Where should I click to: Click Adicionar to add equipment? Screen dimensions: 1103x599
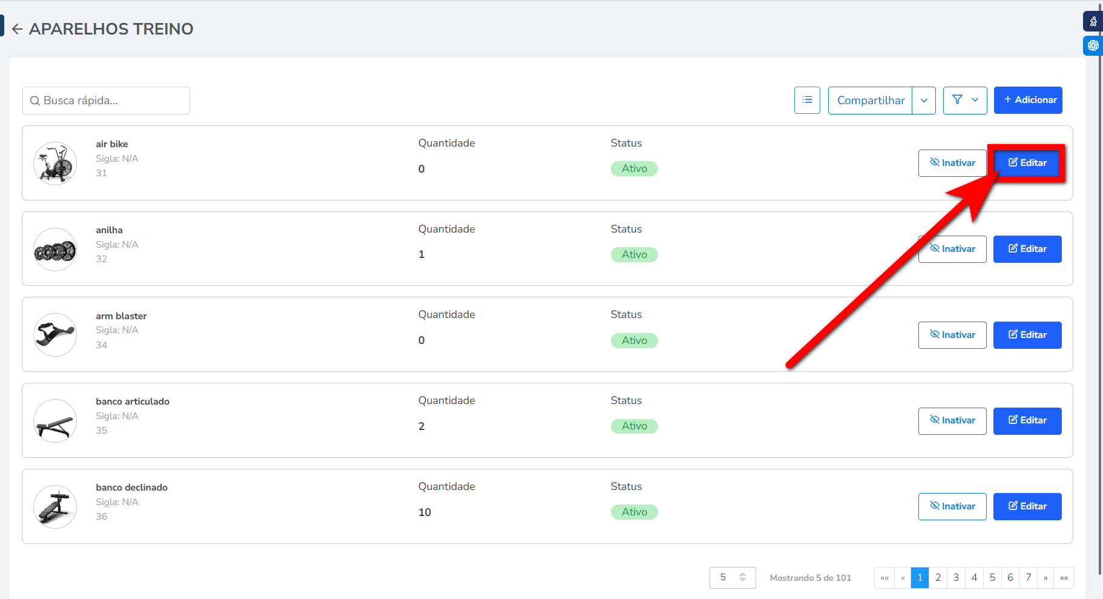pos(1027,100)
